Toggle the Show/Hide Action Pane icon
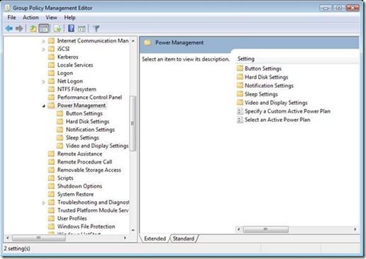Screen dimensions: 366x259 [82, 29]
